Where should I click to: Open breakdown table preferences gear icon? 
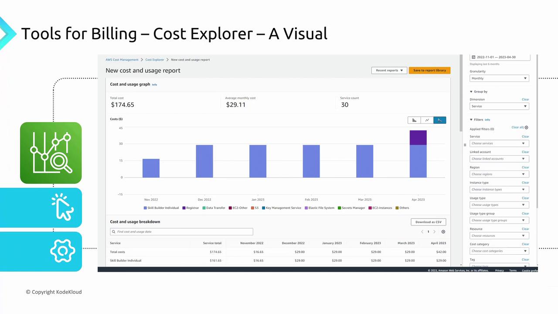[x=443, y=232]
